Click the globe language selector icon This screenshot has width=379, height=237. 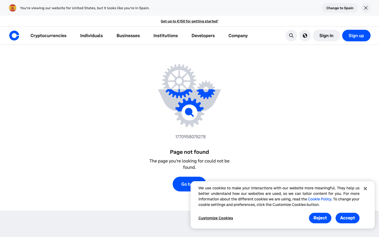(305, 36)
